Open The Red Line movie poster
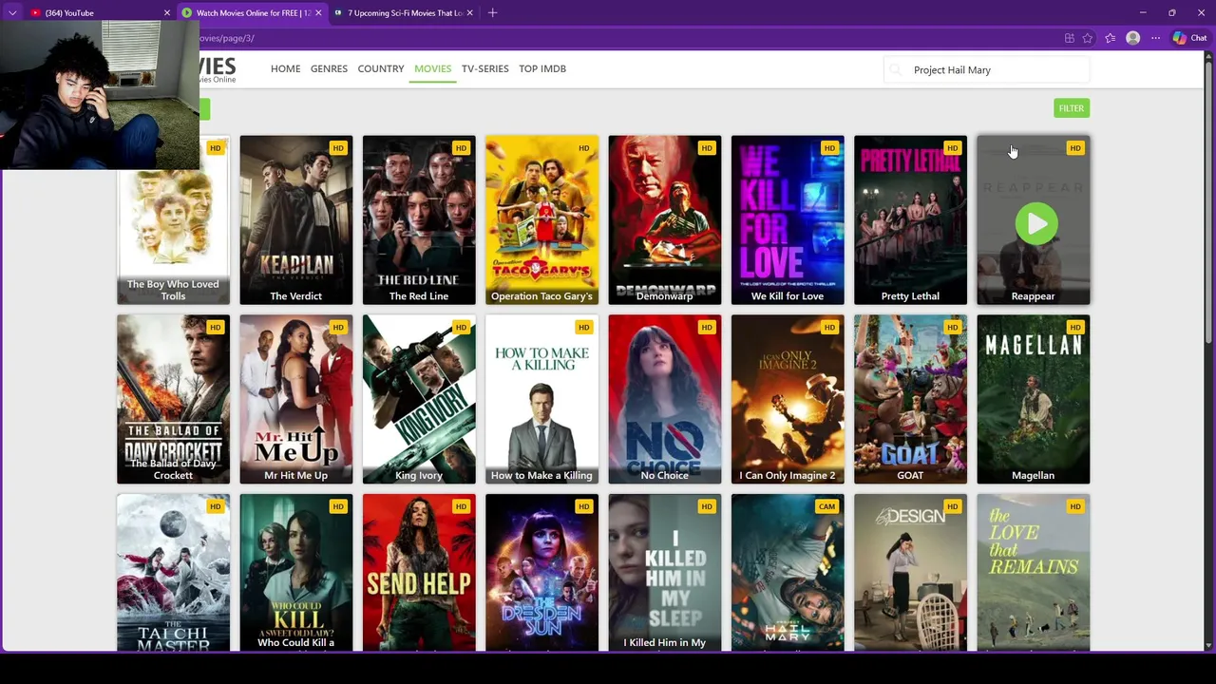The height and width of the screenshot is (684, 1216). [x=419, y=219]
